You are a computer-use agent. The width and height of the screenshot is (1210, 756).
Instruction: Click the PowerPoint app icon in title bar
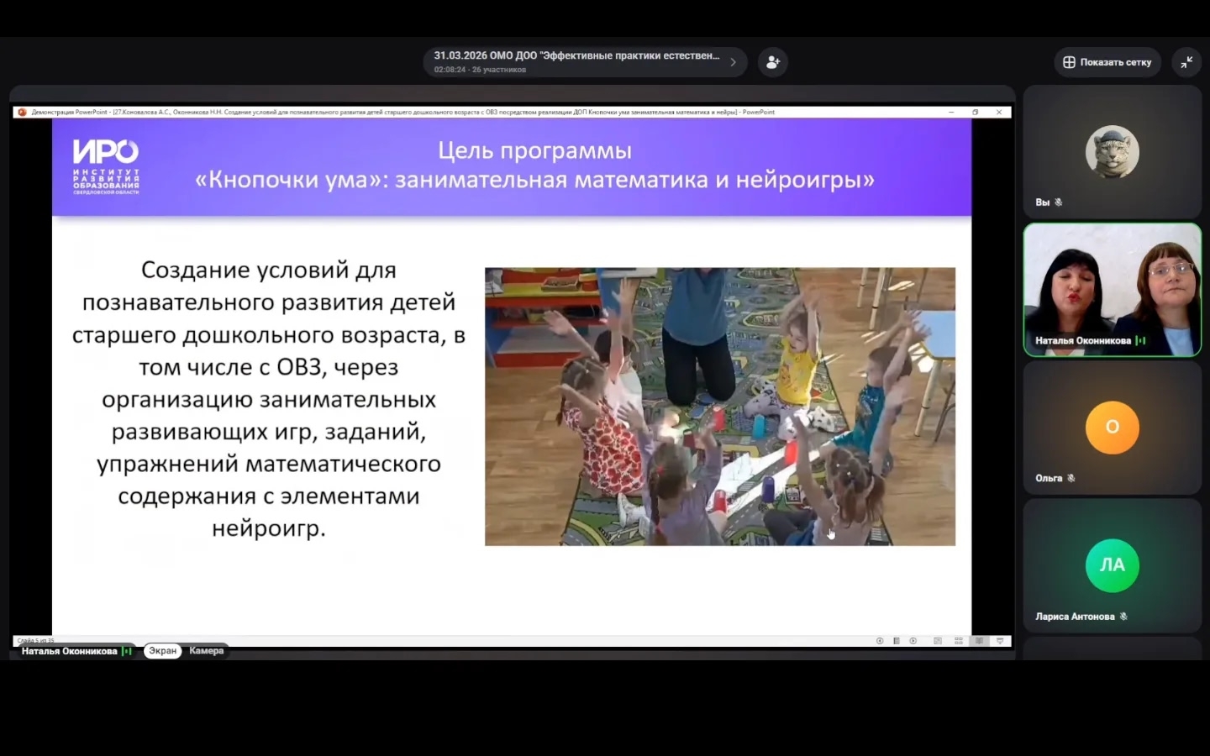23,112
